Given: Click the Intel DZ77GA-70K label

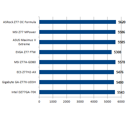Looking at the screenshot, I should (x=24, y=92).
